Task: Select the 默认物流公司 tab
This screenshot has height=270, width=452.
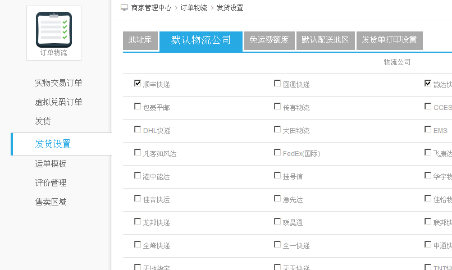Action: (200, 41)
